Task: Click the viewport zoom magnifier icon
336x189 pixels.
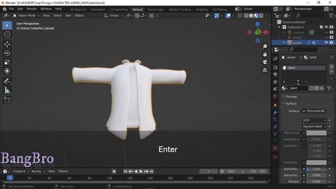Action: (265, 47)
